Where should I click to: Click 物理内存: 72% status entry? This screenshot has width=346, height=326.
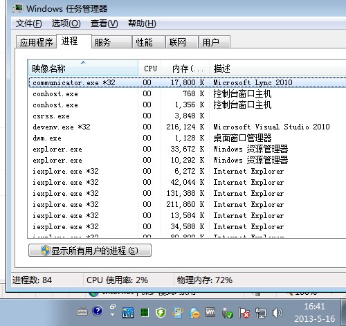tap(205, 280)
